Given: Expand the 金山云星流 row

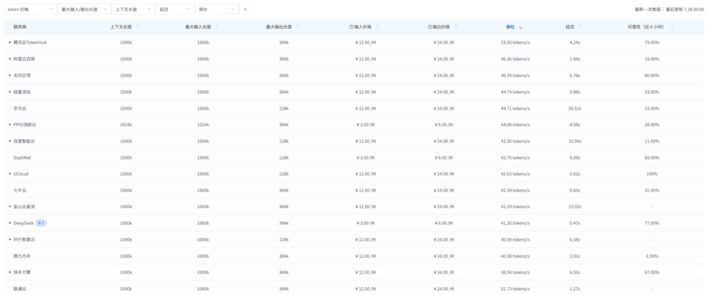Looking at the screenshot, I should pos(10,206).
